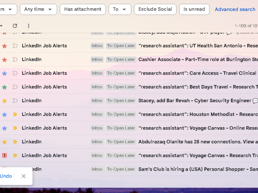This screenshot has width=258, height=193.
Task: Click Undo in the notification popup
Action: tap(6, 176)
